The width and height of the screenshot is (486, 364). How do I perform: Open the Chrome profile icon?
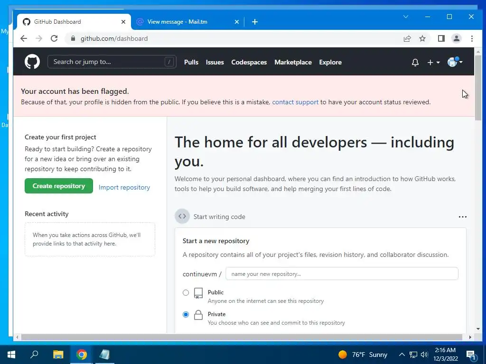[456, 38]
